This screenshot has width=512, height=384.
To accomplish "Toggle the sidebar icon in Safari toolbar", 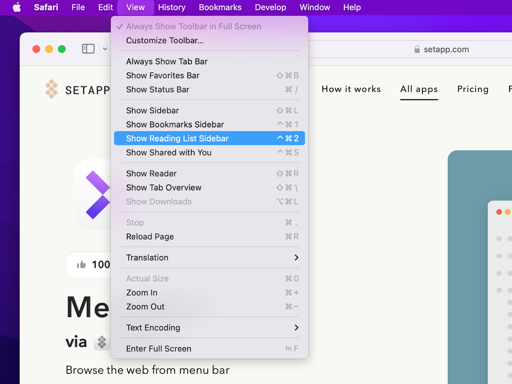I will [x=88, y=49].
